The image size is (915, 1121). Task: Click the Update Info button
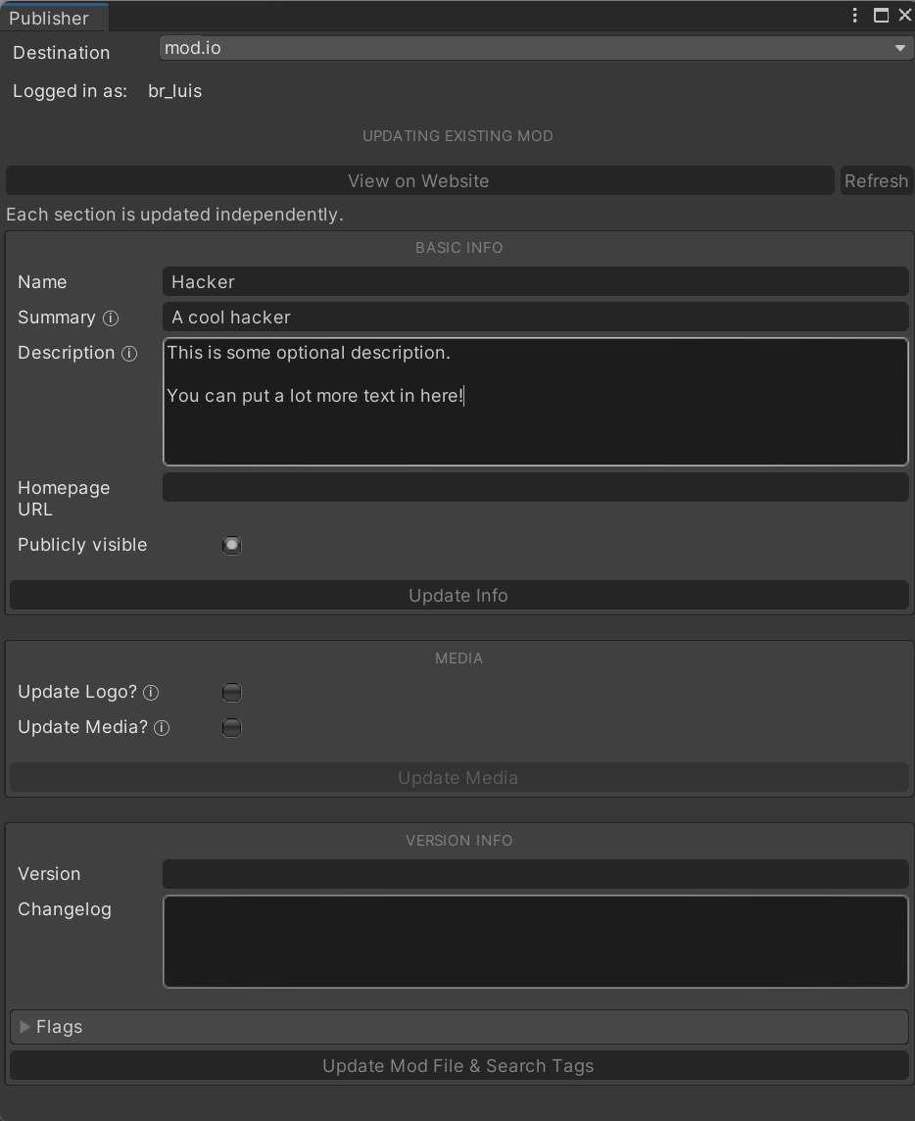pos(458,596)
